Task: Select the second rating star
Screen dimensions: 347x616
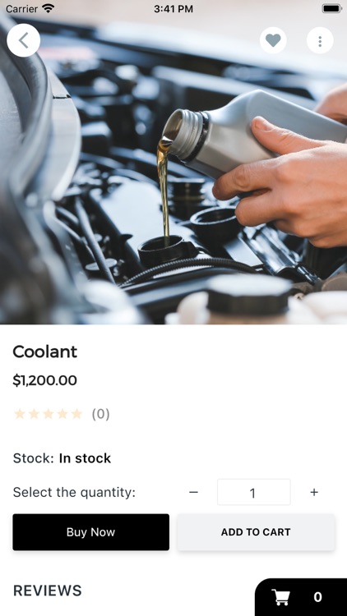Action: [x=34, y=414]
